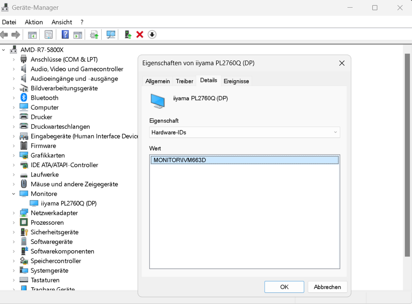
Task: Open the Eigenschaft Hardware-IDs dropdown
Action: click(x=244, y=132)
